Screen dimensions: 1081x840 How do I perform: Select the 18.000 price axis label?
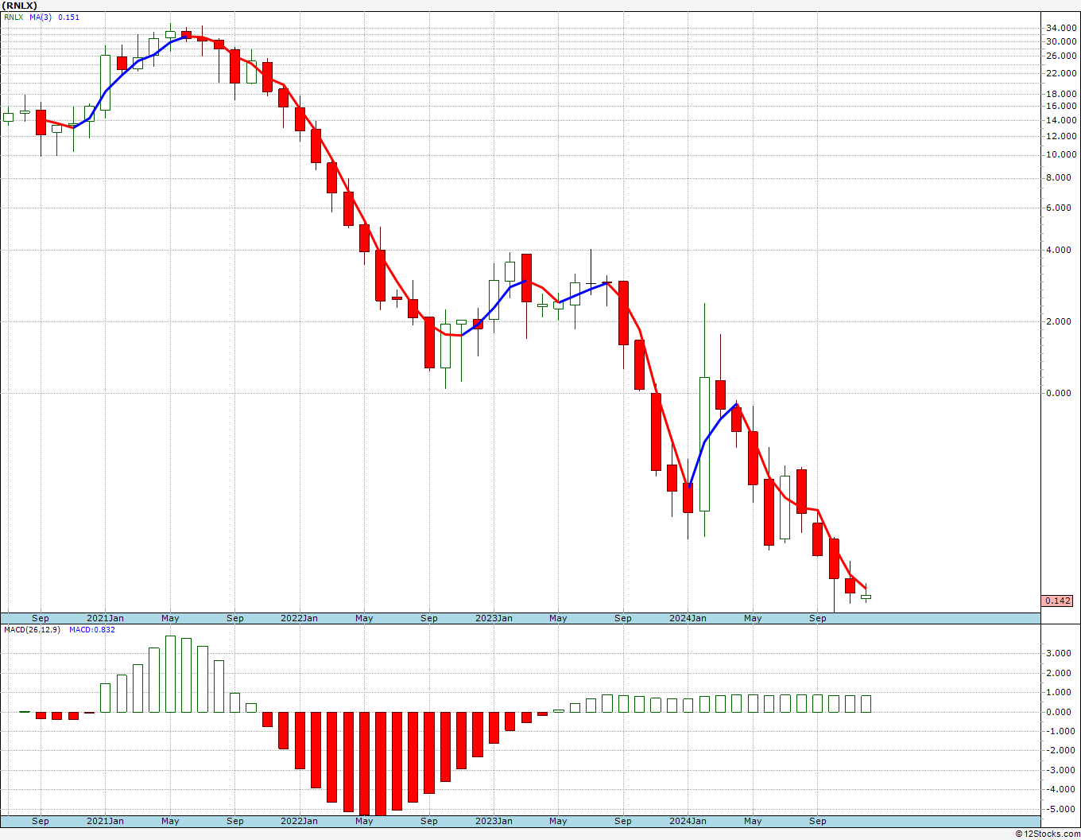tap(1062, 94)
